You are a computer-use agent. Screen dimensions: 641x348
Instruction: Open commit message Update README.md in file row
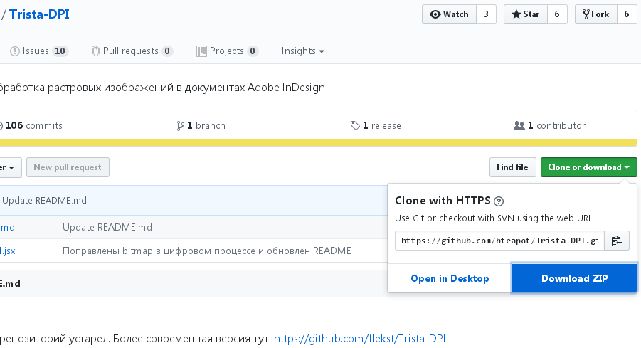point(107,227)
